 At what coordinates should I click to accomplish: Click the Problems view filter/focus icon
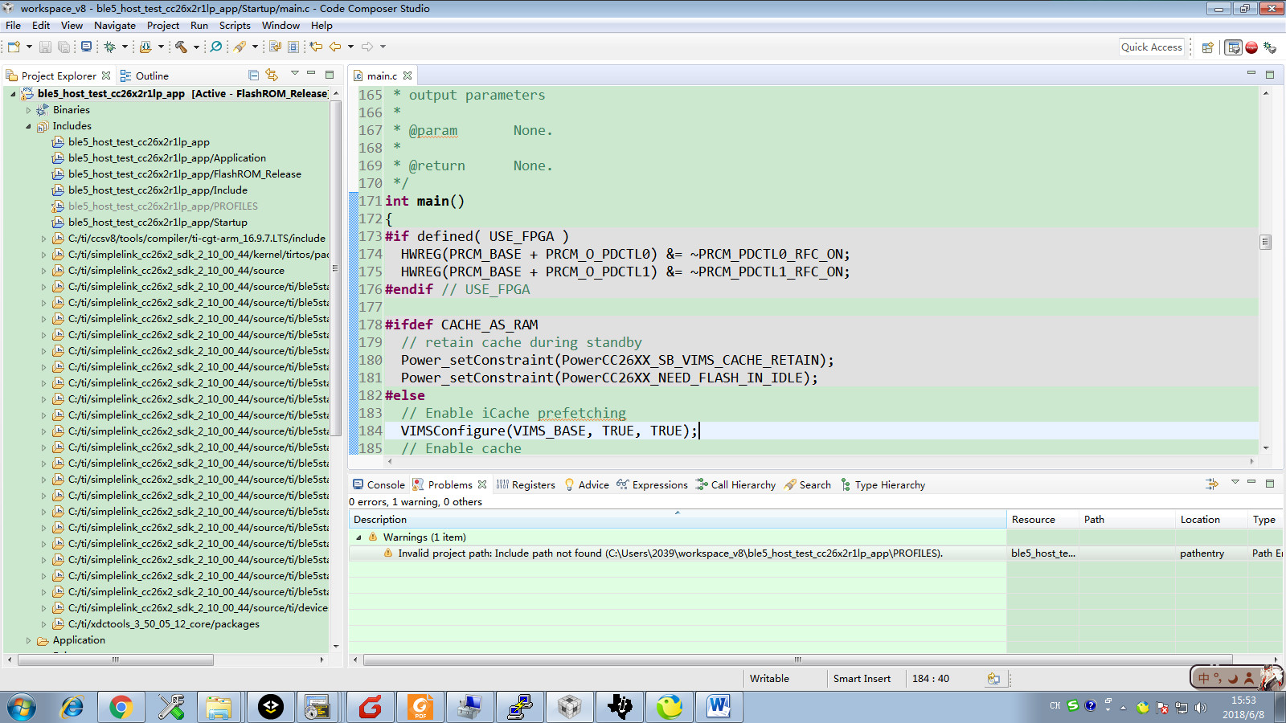[1212, 484]
